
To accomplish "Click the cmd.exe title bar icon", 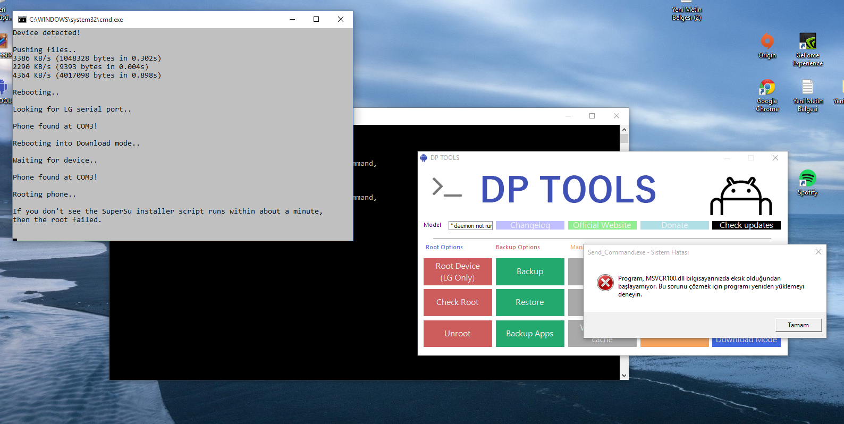I will [x=22, y=20].
